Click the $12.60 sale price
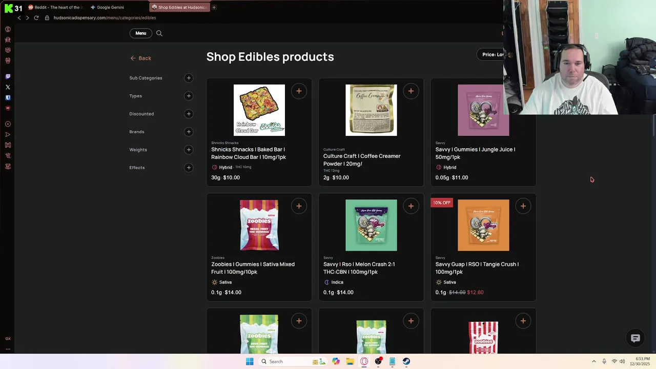The width and height of the screenshot is (656, 369). pyautogui.click(x=475, y=292)
